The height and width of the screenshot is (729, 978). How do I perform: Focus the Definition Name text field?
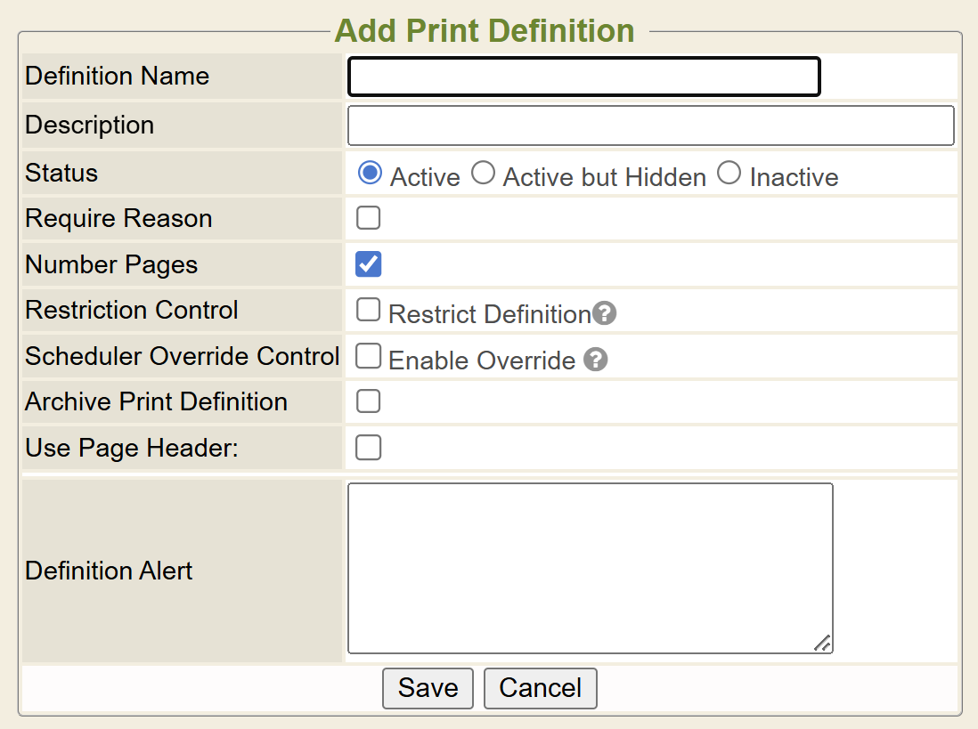click(x=583, y=77)
